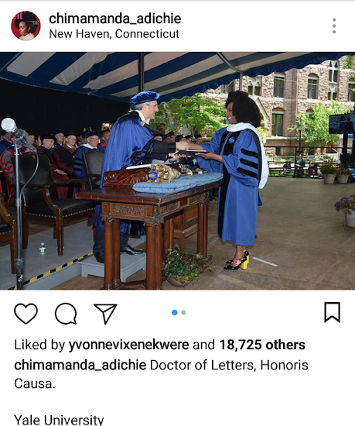Tap the graduation ceremony photo

click(177, 170)
